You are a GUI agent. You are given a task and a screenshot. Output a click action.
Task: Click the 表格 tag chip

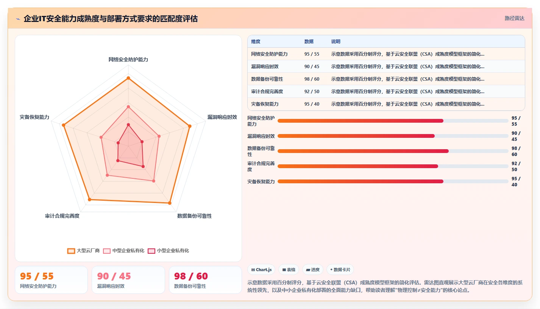[289, 270]
